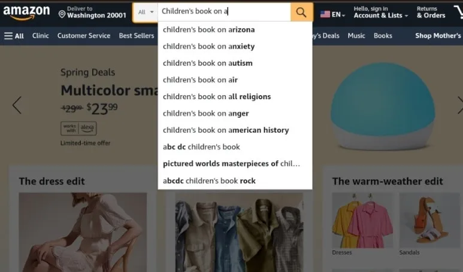Open the Amazon logo home link
This screenshot has width=463, height=272.
(26, 13)
